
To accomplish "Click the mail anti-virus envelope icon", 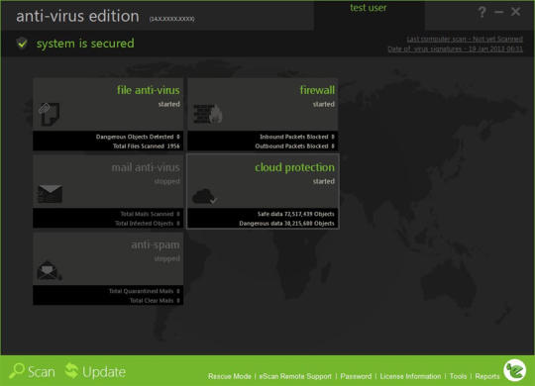I will coord(50,194).
